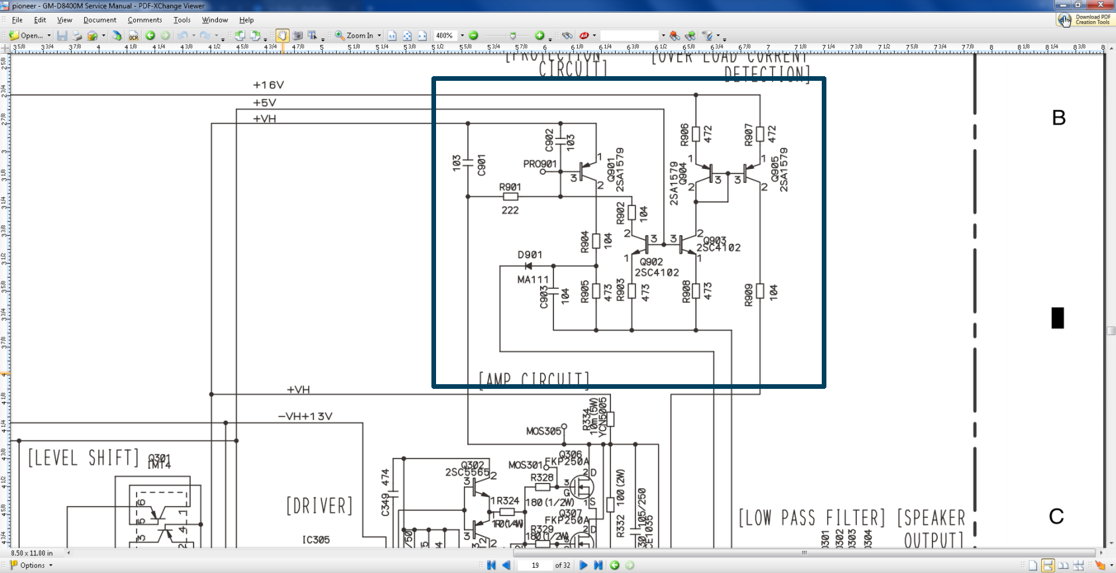Go to the next page
1116x573 pixels.
[x=583, y=565]
